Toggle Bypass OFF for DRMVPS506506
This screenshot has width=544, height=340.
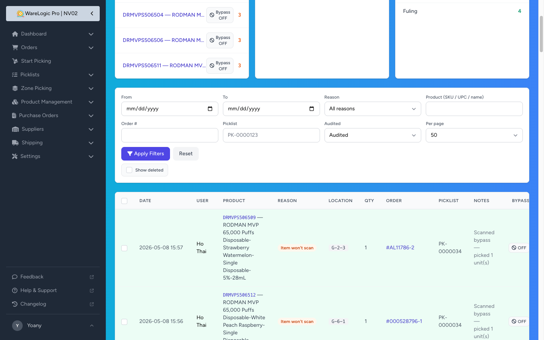(x=220, y=40)
